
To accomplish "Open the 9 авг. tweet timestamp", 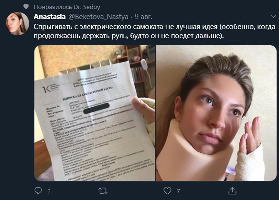I will (x=143, y=17).
